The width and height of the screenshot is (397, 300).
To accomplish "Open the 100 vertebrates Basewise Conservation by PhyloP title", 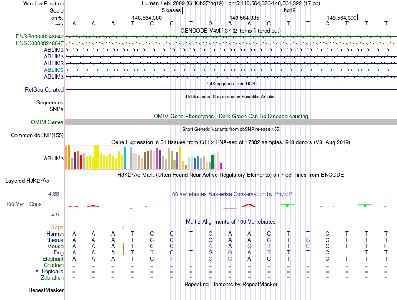I will coord(231,194).
